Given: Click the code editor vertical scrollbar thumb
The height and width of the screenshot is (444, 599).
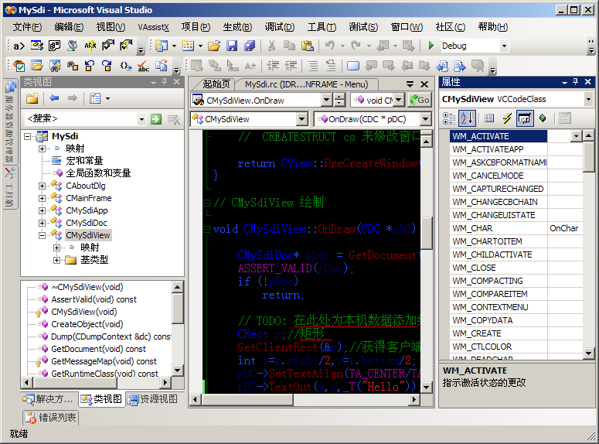Looking at the screenshot, I should tap(426, 234).
